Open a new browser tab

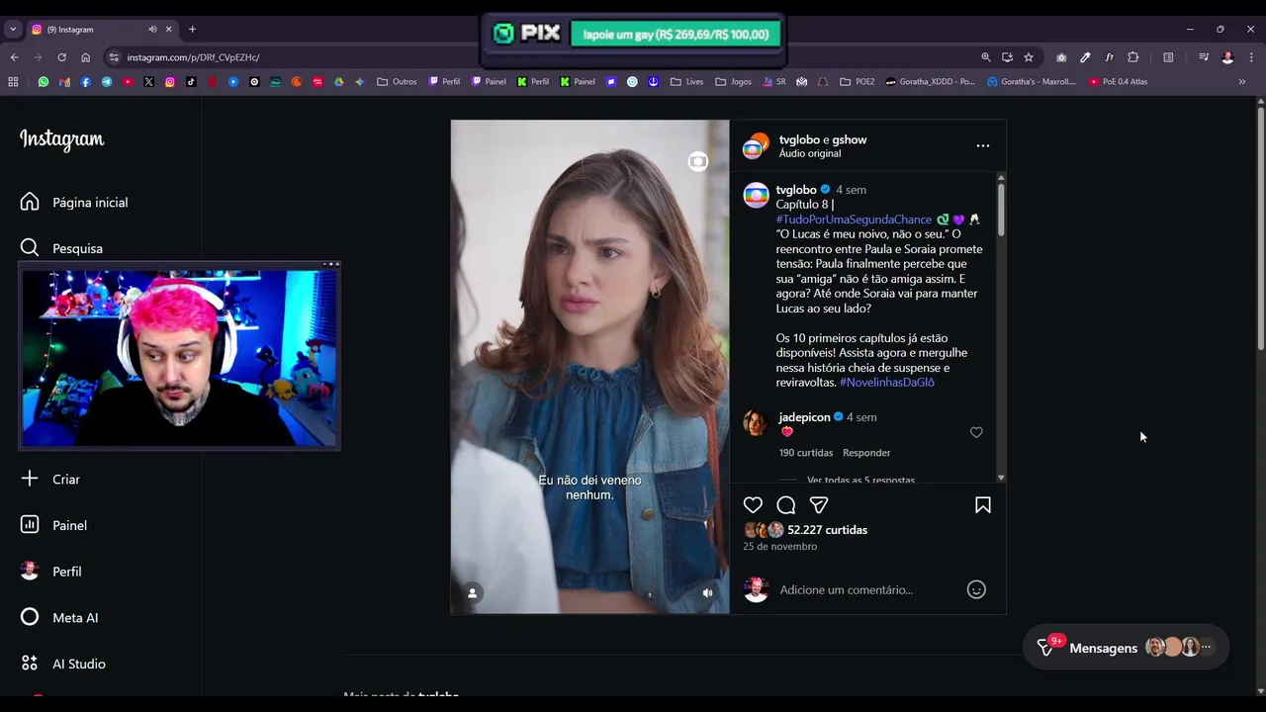[x=192, y=30]
